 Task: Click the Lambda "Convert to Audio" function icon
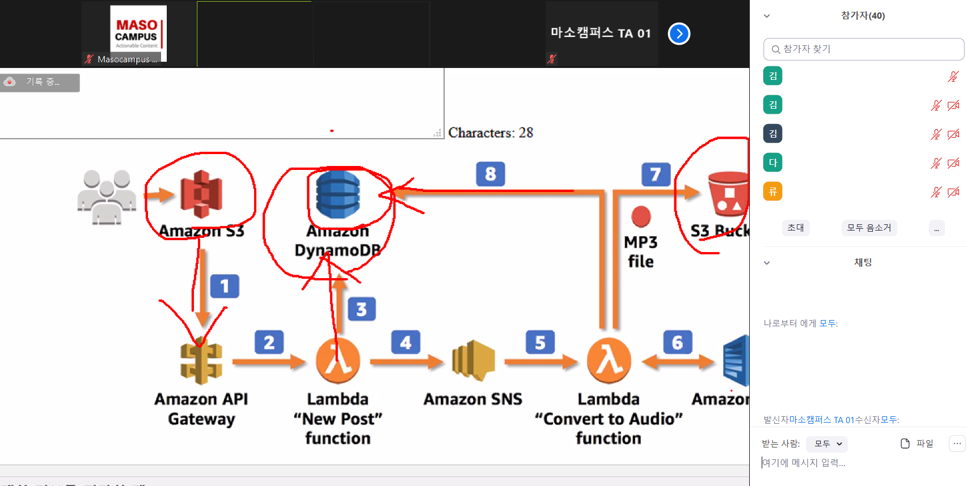(x=609, y=360)
